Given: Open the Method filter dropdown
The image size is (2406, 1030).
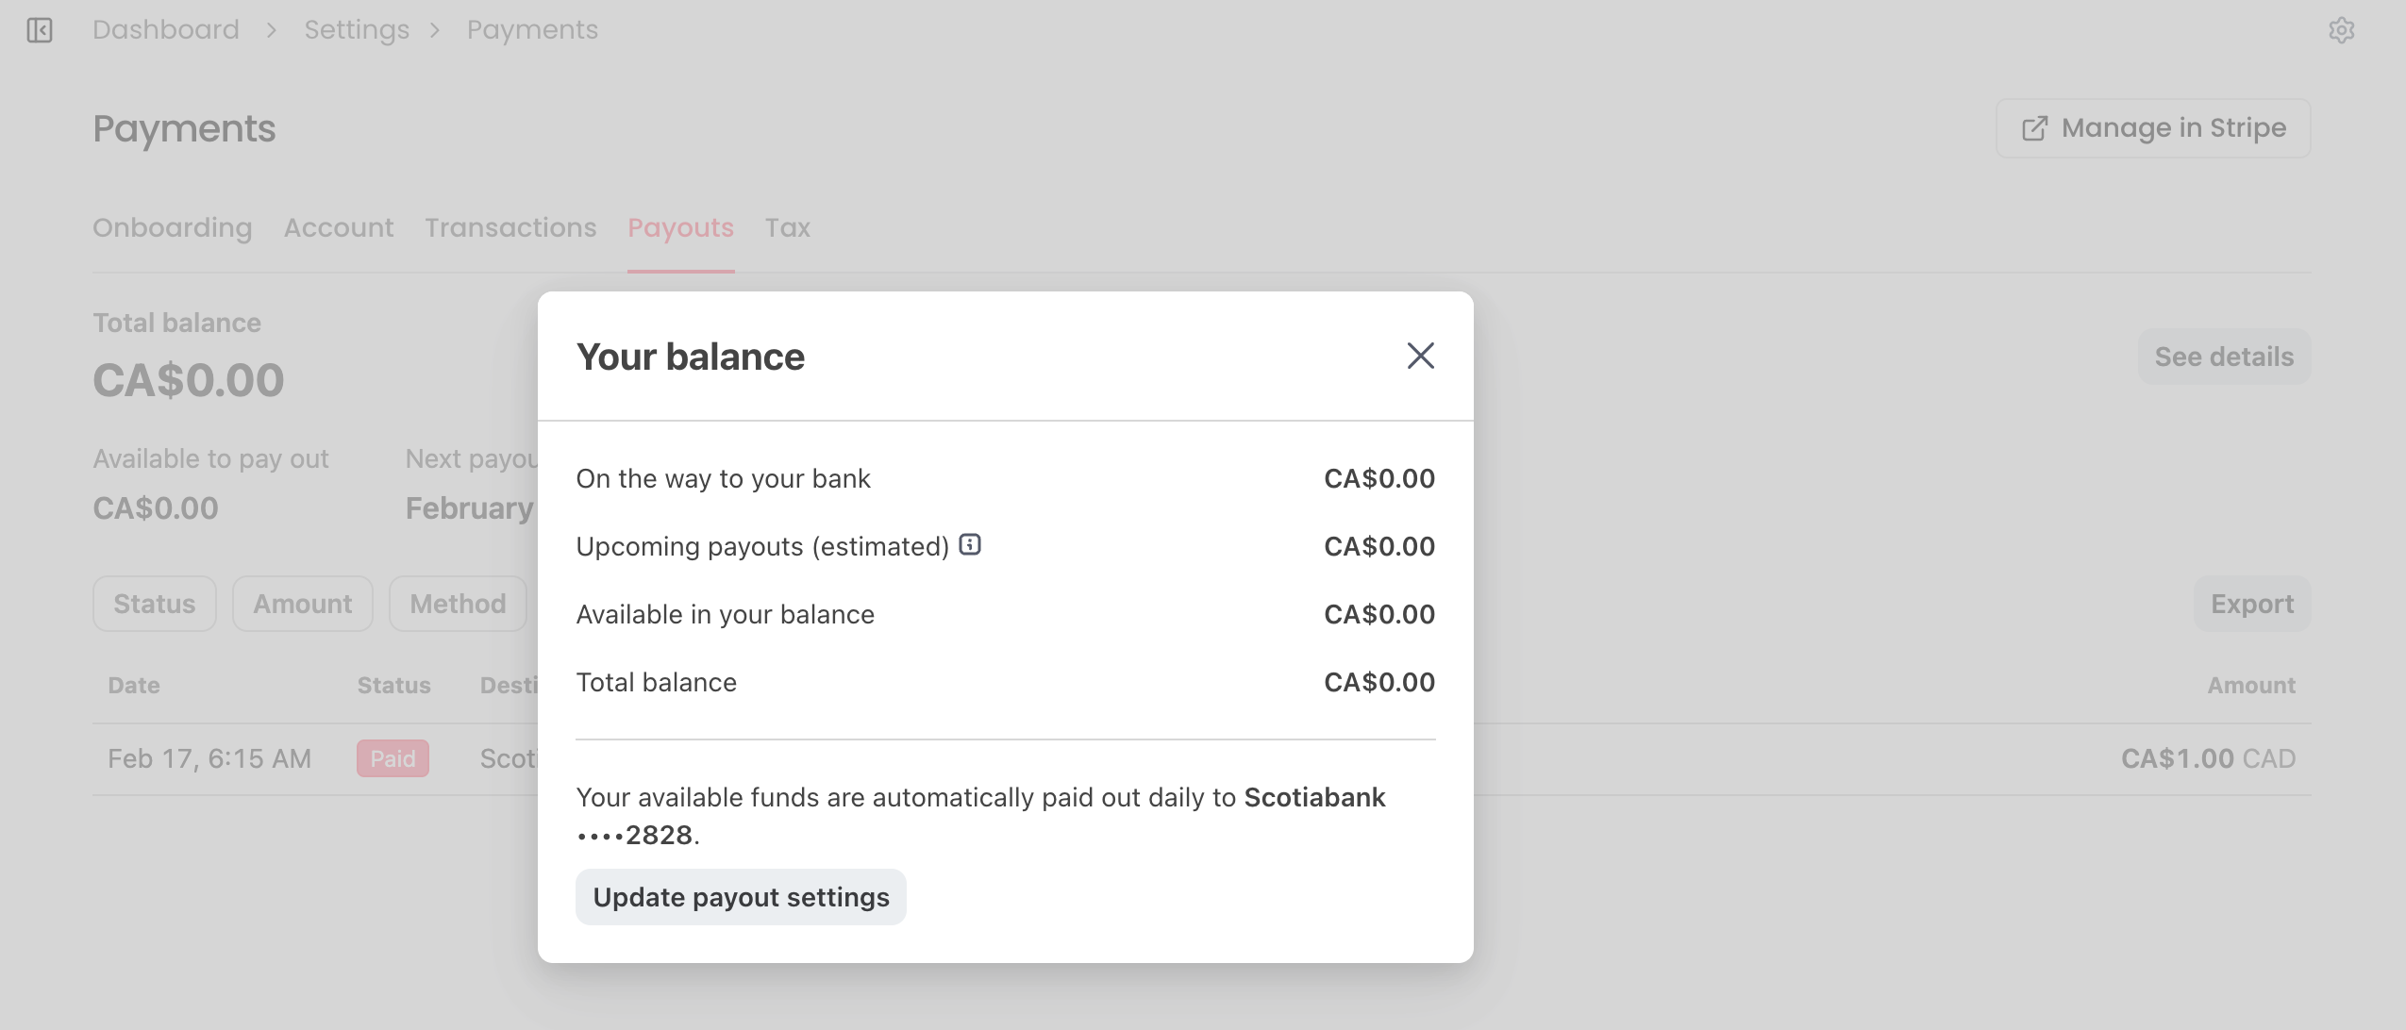Looking at the screenshot, I should click(458, 604).
